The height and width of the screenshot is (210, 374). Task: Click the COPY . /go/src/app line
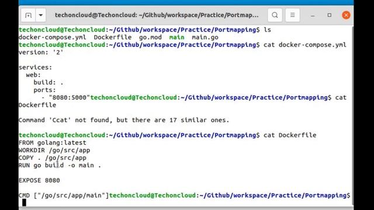click(x=53, y=158)
